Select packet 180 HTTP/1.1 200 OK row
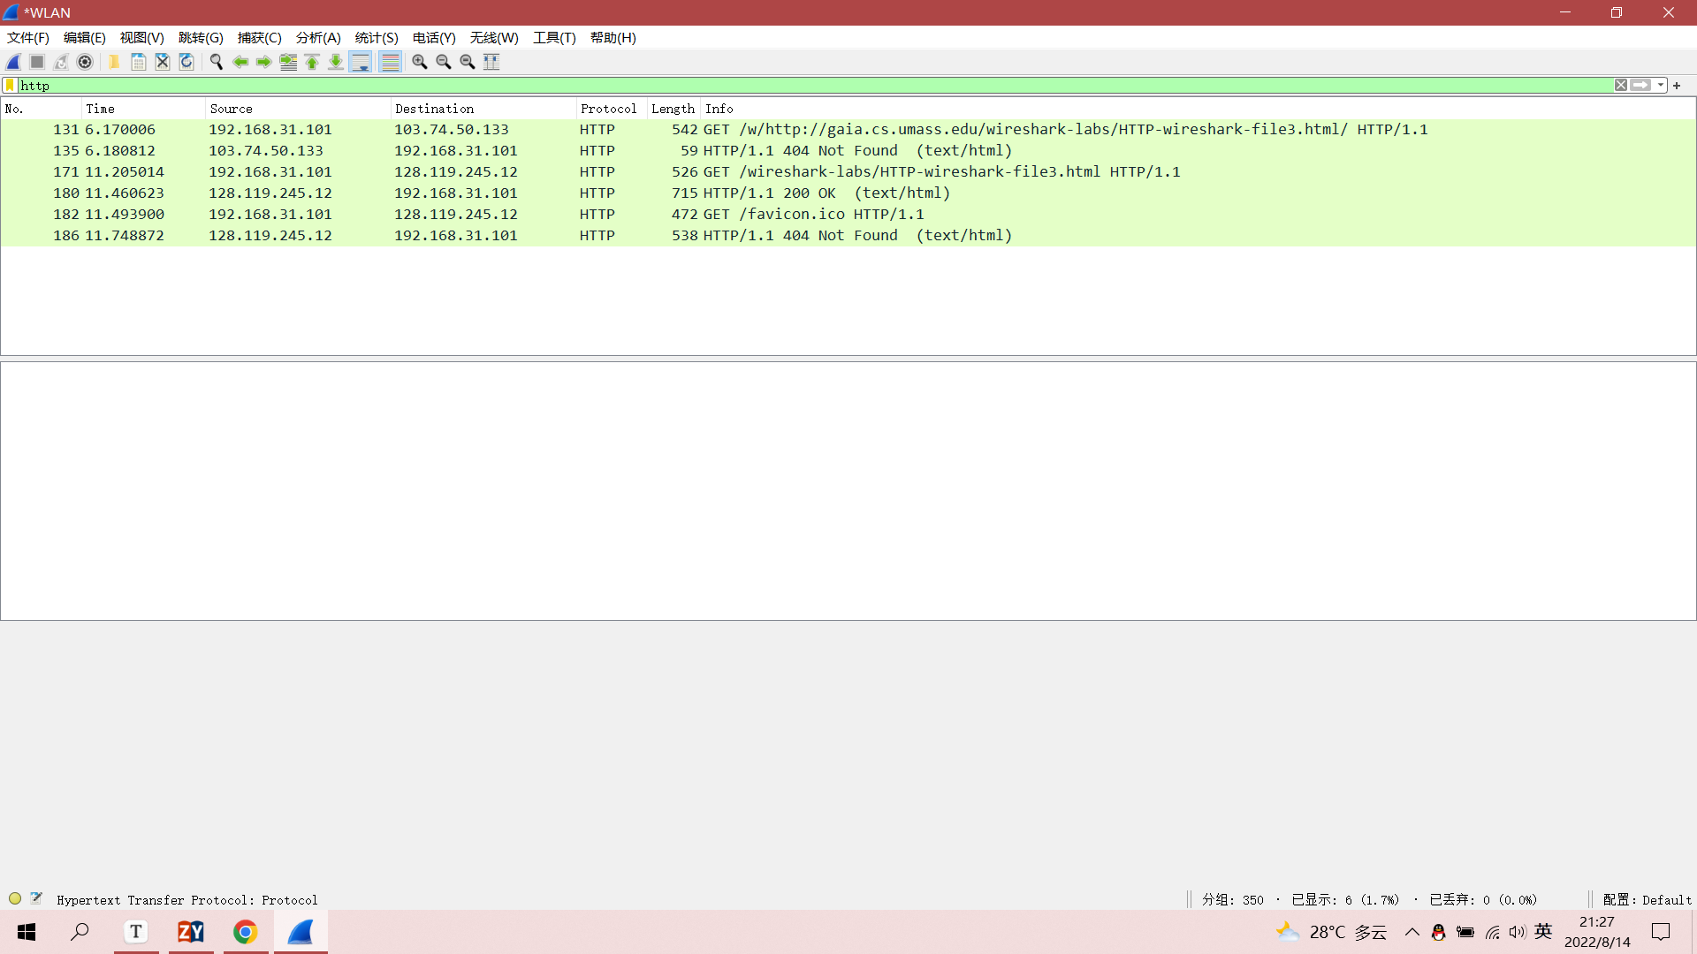The image size is (1697, 954). (x=848, y=193)
